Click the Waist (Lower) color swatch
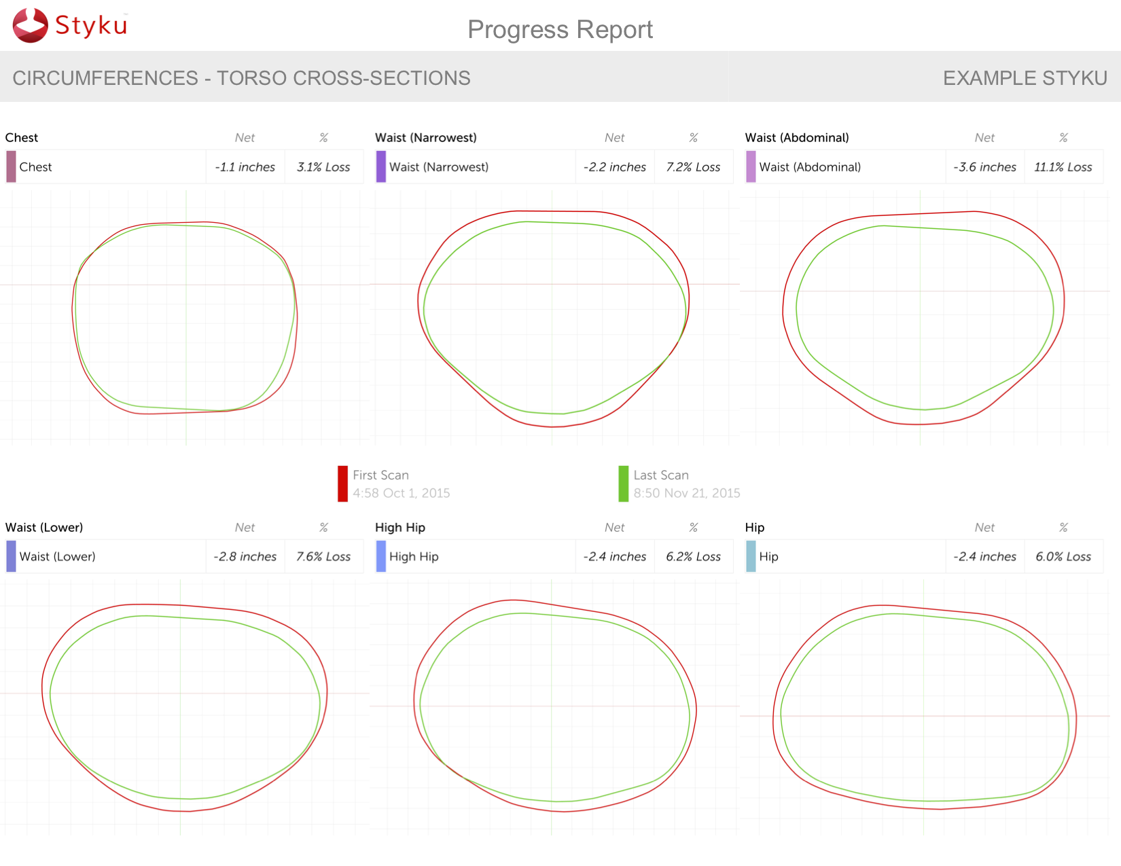Screen dimensions: 1121x866 [11, 556]
